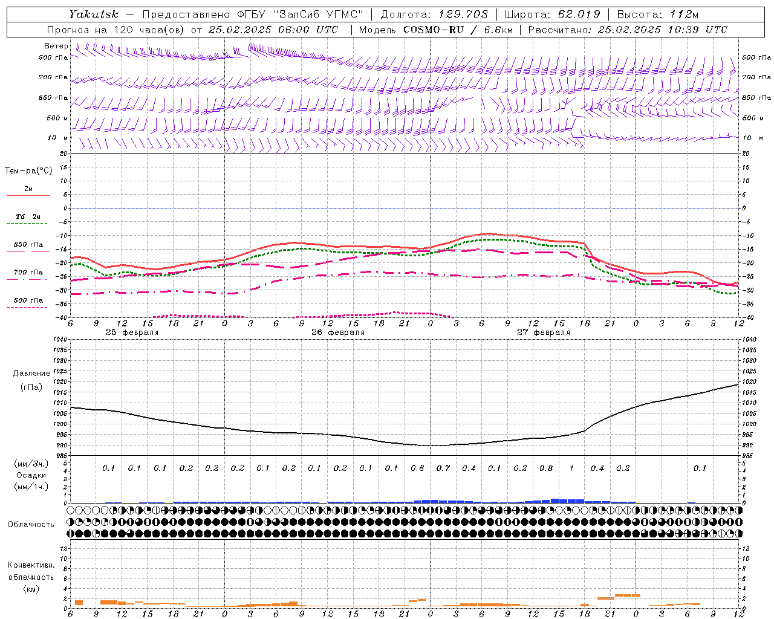Click the 'Прогноз на 120 часа(ов)' forecast text
The height and width of the screenshot is (619, 774).
click(116, 29)
